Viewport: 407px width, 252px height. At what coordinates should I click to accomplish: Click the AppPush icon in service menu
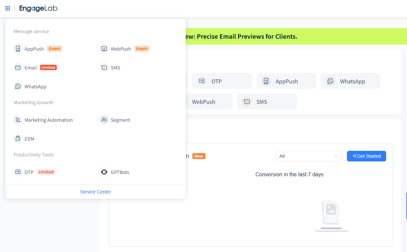[18, 49]
